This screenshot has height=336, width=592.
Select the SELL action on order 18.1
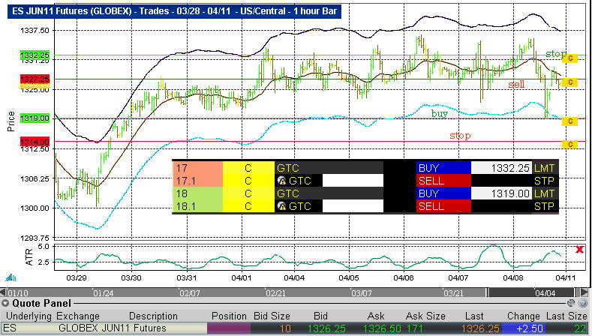443,206
